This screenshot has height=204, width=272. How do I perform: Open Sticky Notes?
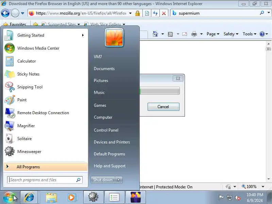45,74
